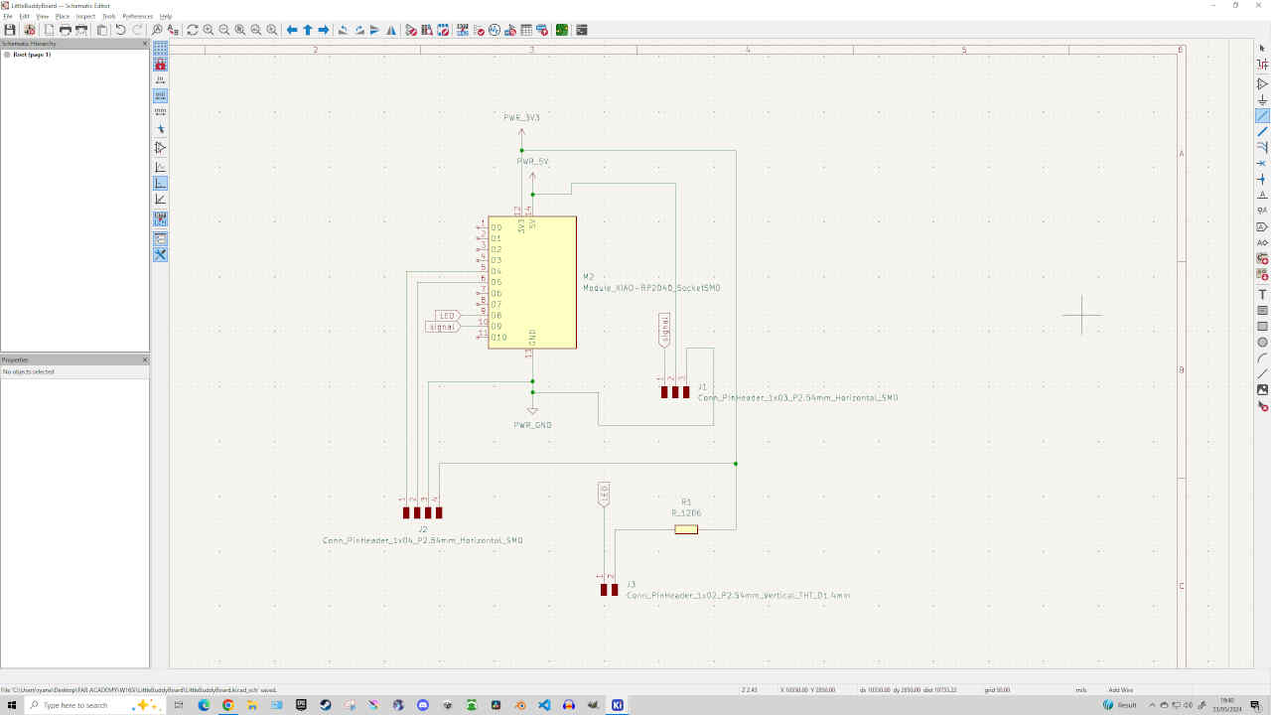Image resolution: width=1271 pixels, height=715 pixels.
Task: Run the Electrical Rules Checker
Action: 479,30
